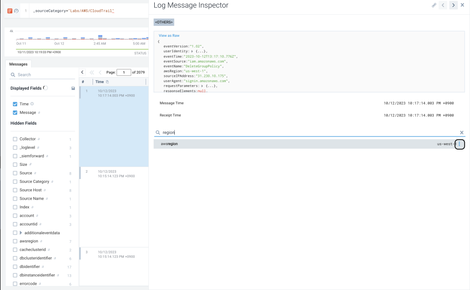Switch to the Messages tab
Image resolution: width=470 pixels, height=290 pixels.
pyautogui.click(x=18, y=64)
